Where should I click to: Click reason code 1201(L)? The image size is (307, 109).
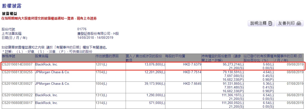tap(101, 64)
